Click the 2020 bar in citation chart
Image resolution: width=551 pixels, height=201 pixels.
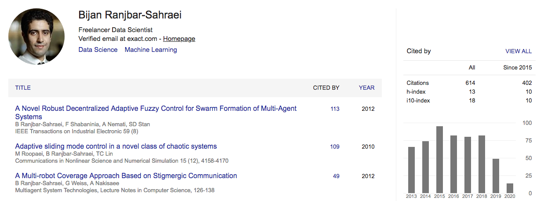point(510,188)
